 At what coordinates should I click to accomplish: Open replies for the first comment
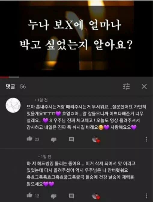pyautogui.click(x=72, y=139)
